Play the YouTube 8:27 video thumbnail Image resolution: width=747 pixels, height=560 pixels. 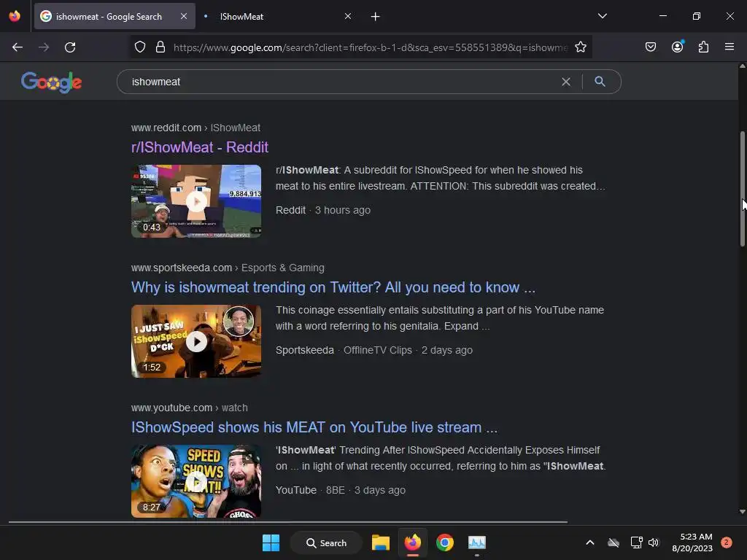(196, 481)
